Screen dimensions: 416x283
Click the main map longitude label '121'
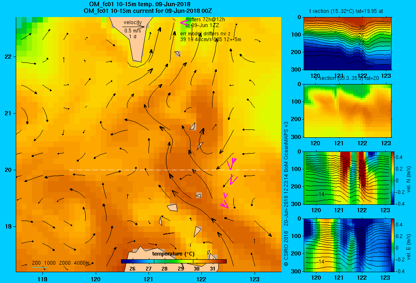pos(149,279)
